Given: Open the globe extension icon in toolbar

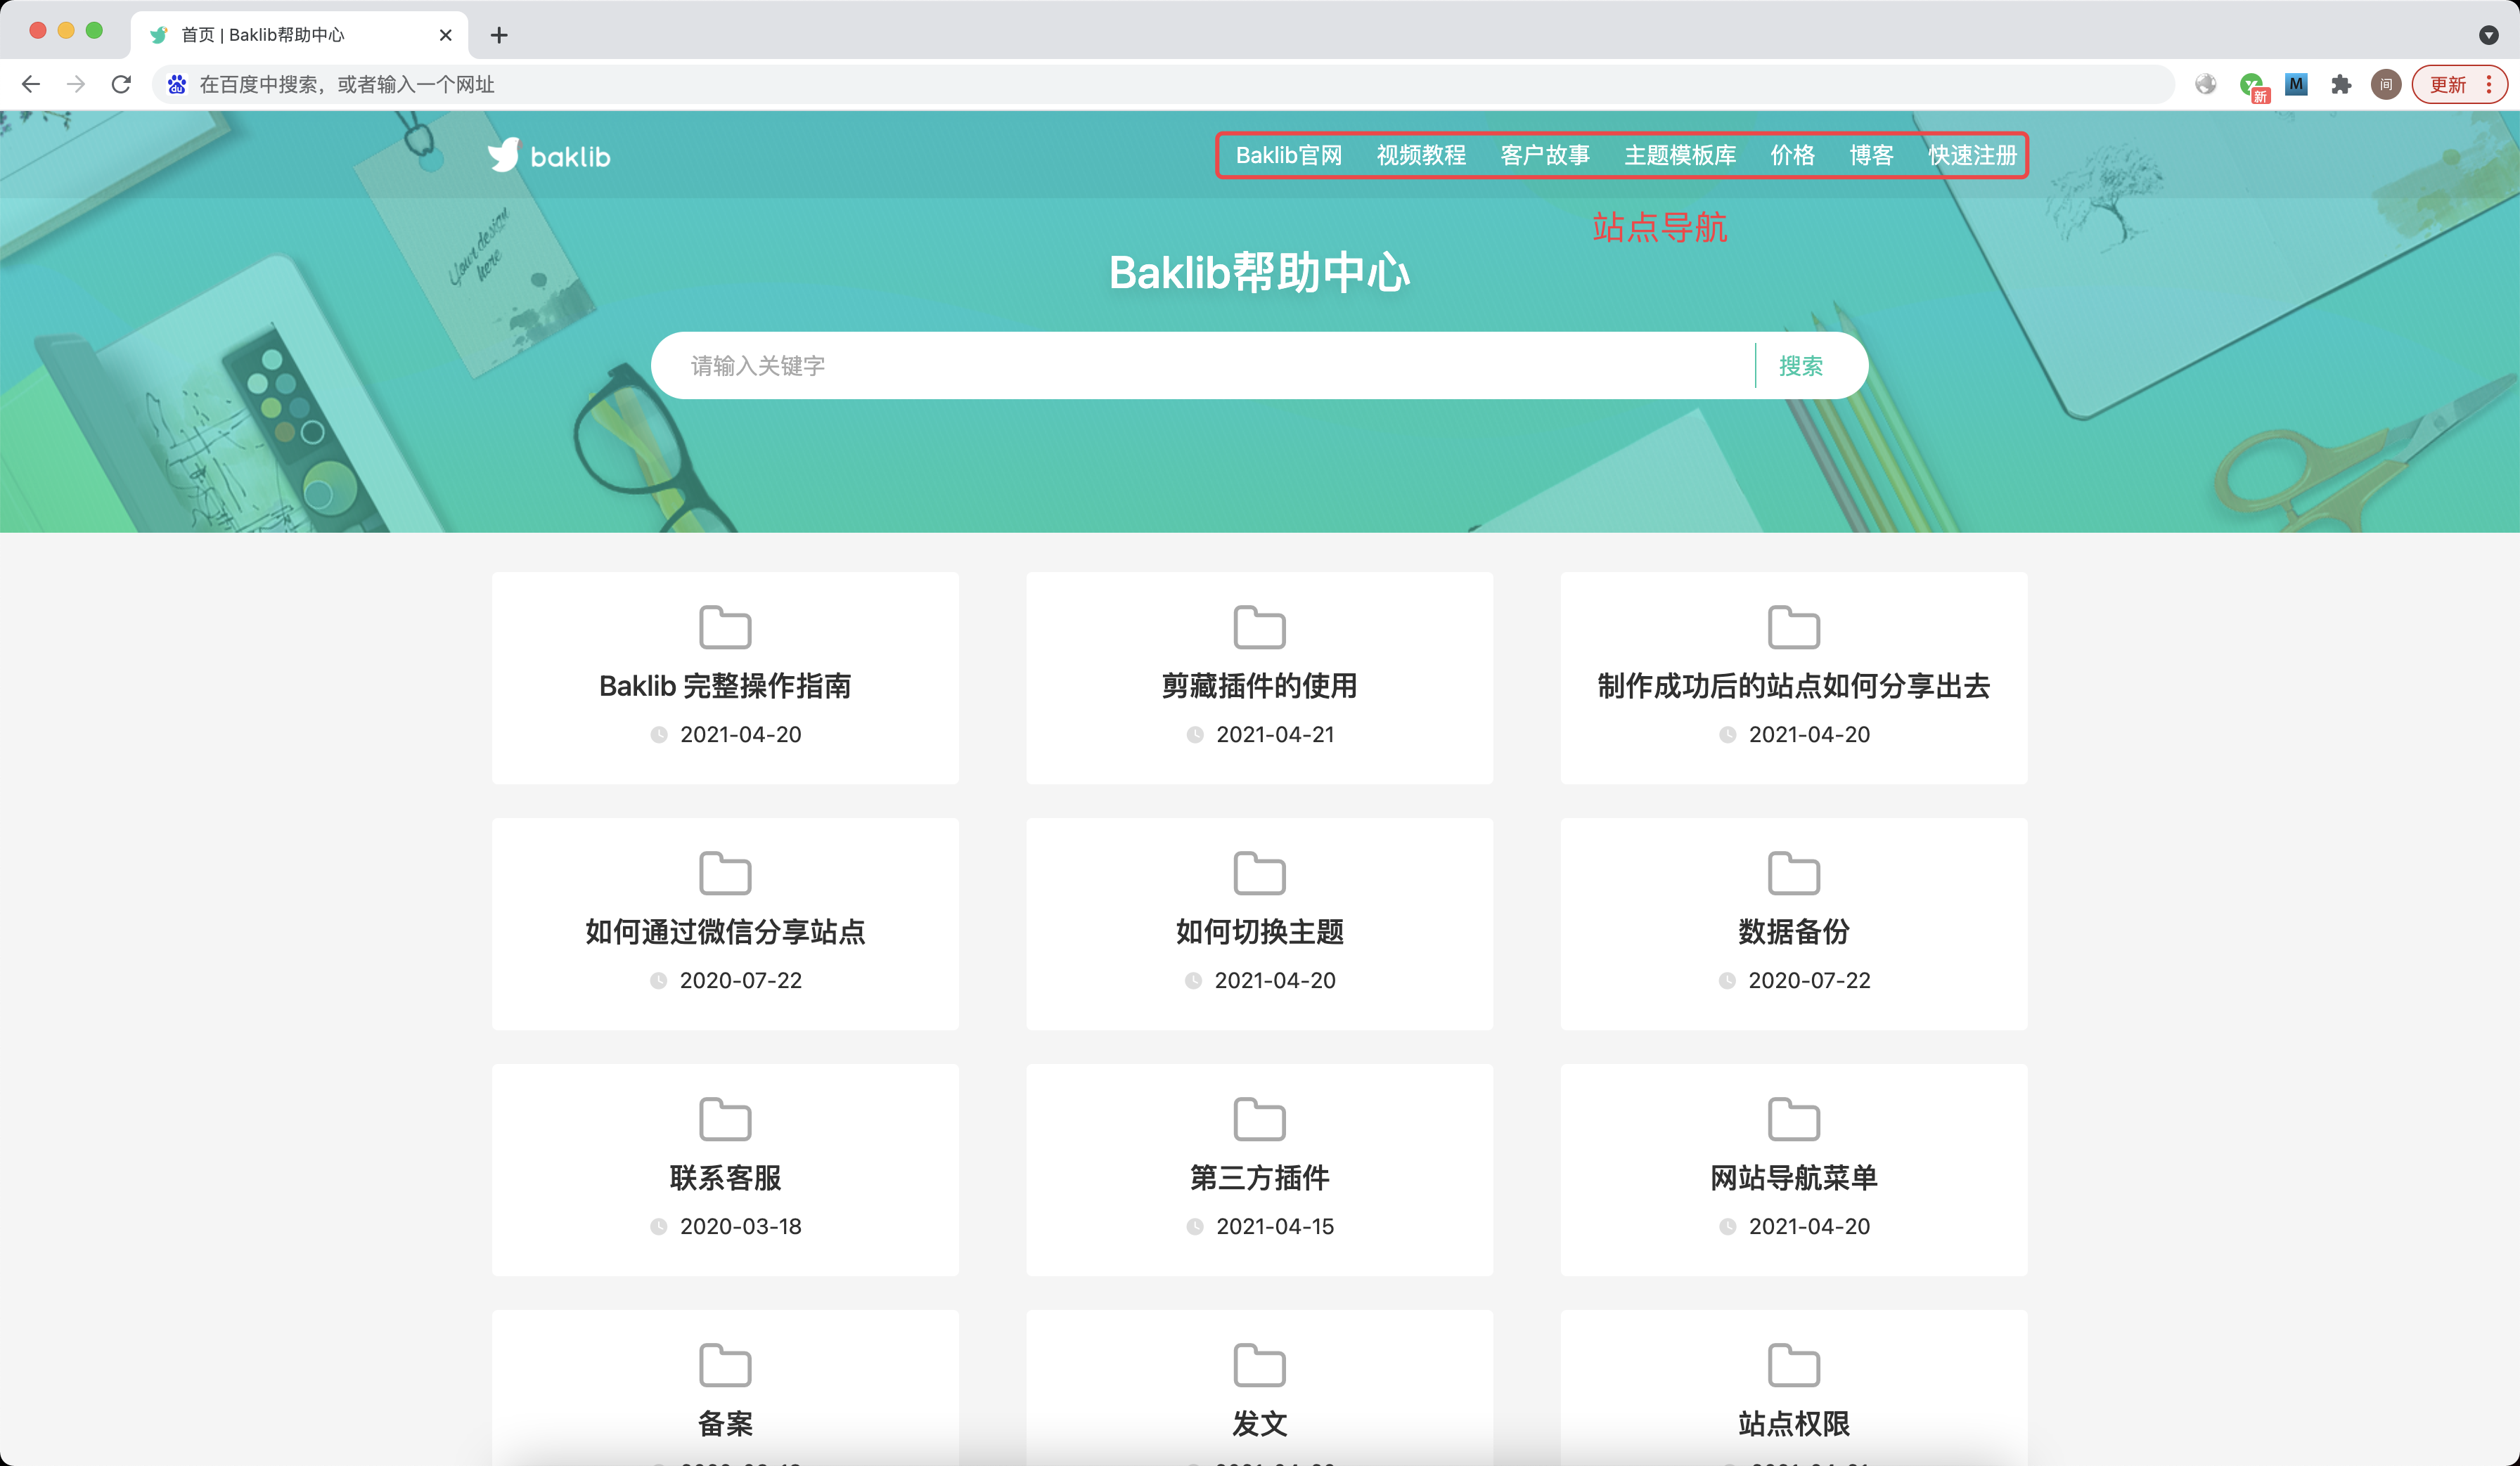Looking at the screenshot, I should pyautogui.click(x=2205, y=85).
